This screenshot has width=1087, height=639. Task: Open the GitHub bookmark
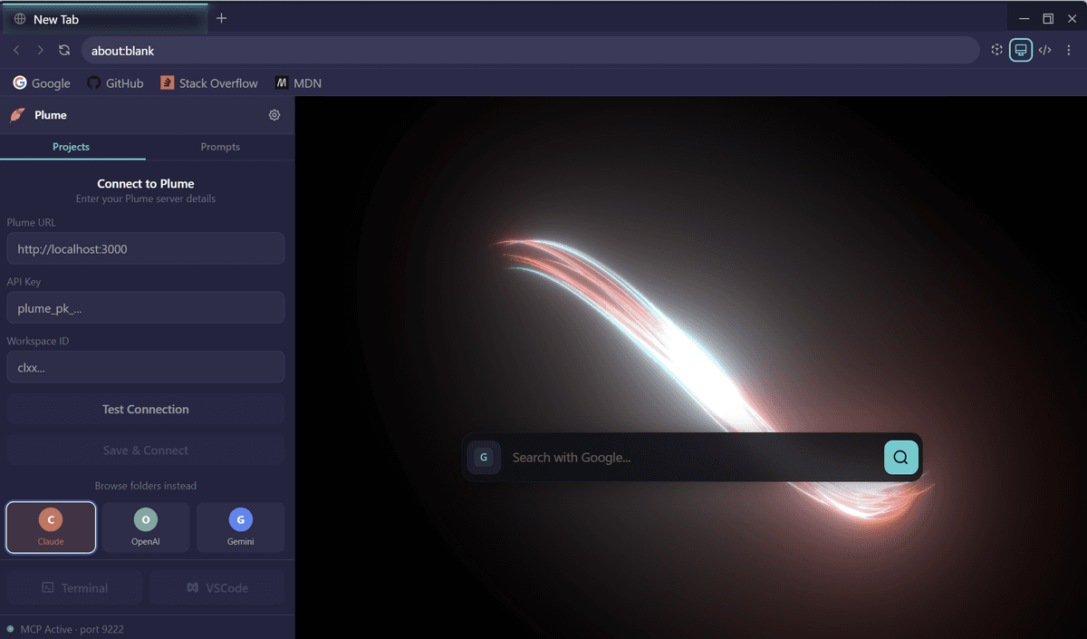pos(115,83)
